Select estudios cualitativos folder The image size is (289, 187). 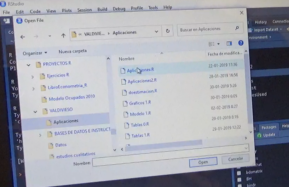coord(76,155)
